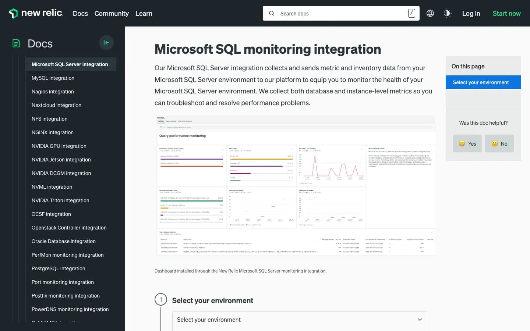The height and width of the screenshot is (331, 530).
Task: Open NVIDIA Jetson integration doc
Action: (x=61, y=160)
